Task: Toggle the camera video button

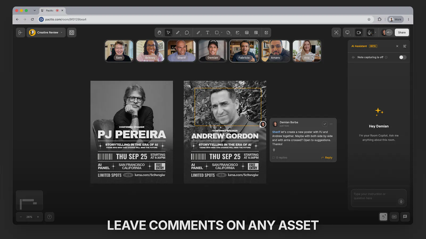Action: coord(359,32)
